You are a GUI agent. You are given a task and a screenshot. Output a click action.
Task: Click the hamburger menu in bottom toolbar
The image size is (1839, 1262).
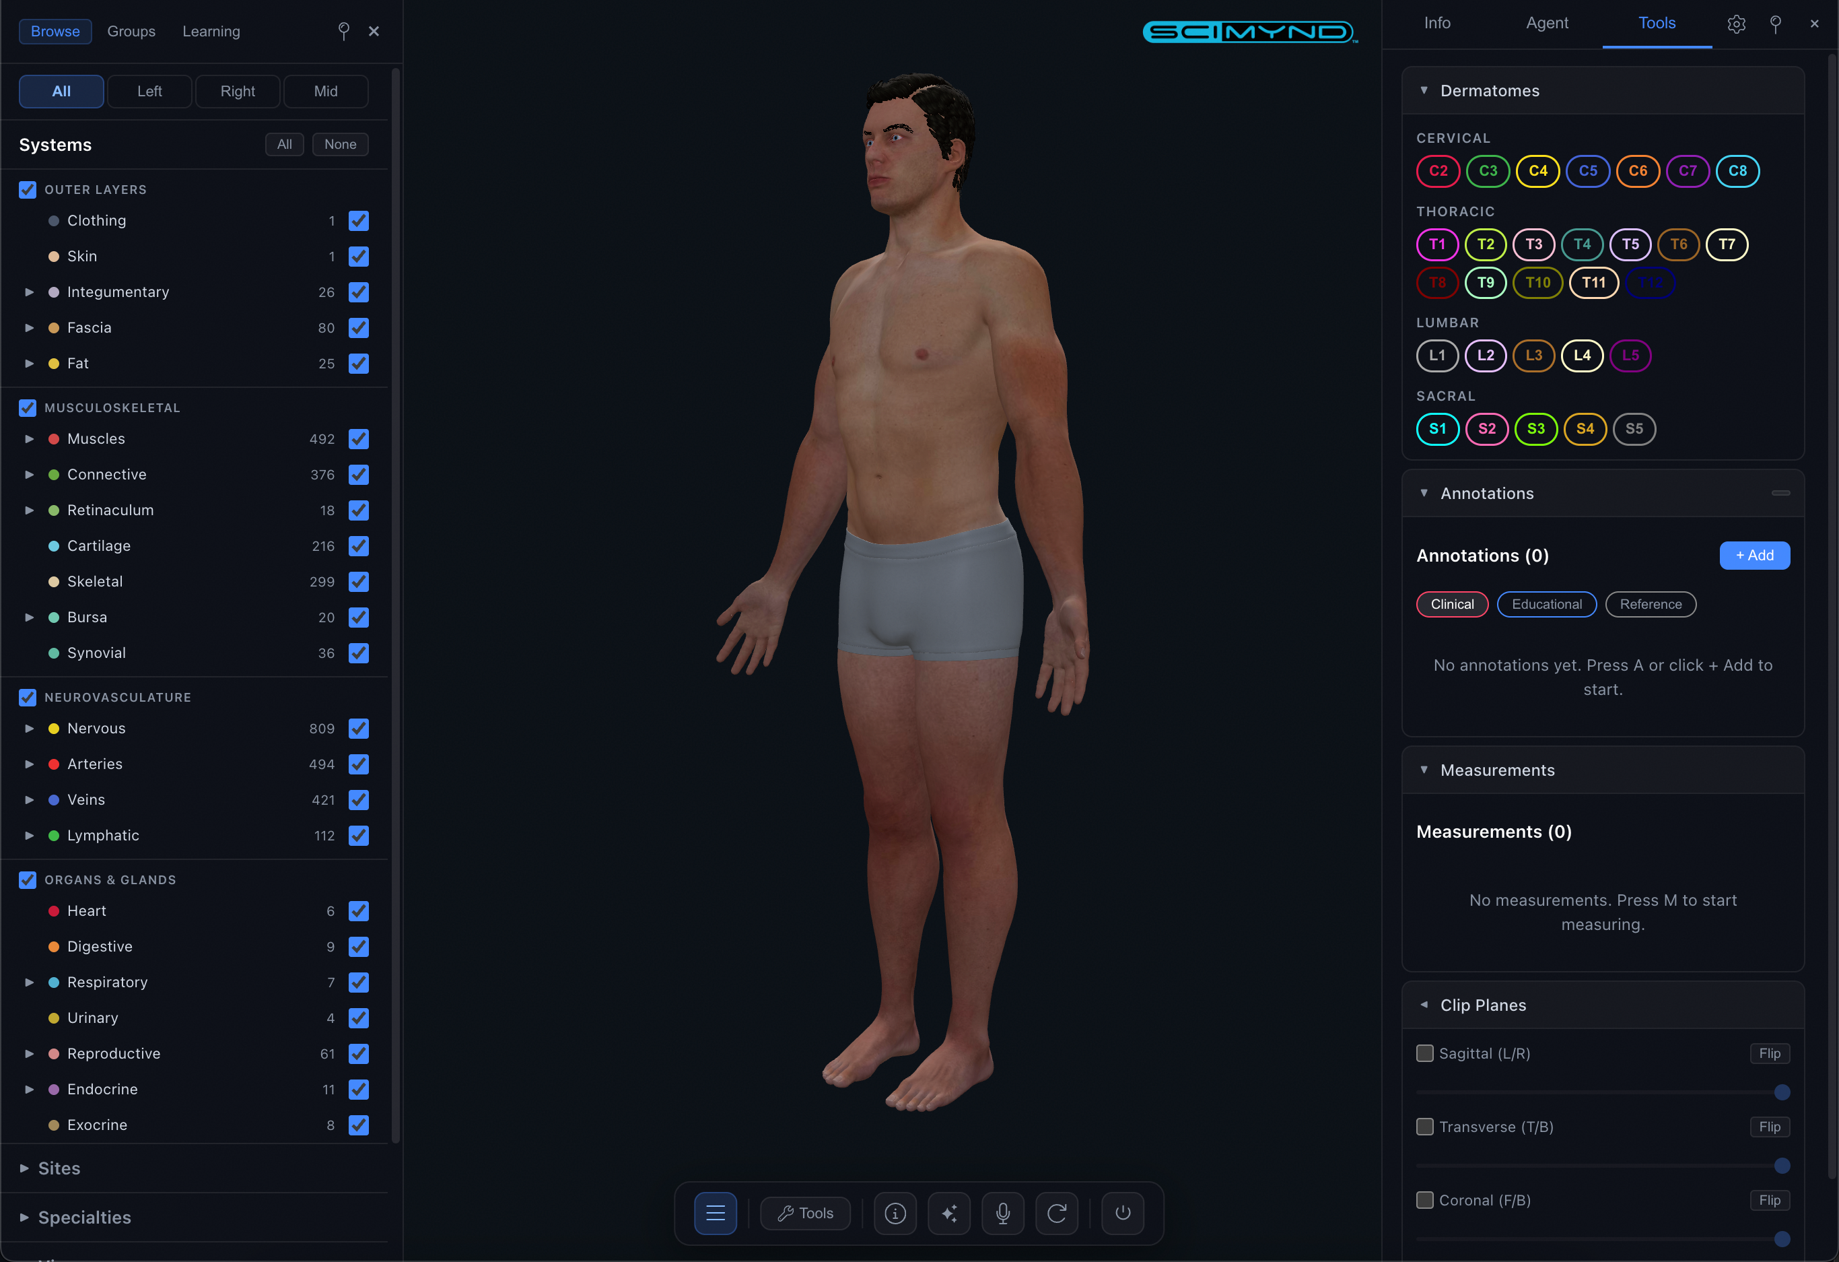(x=716, y=1213)
